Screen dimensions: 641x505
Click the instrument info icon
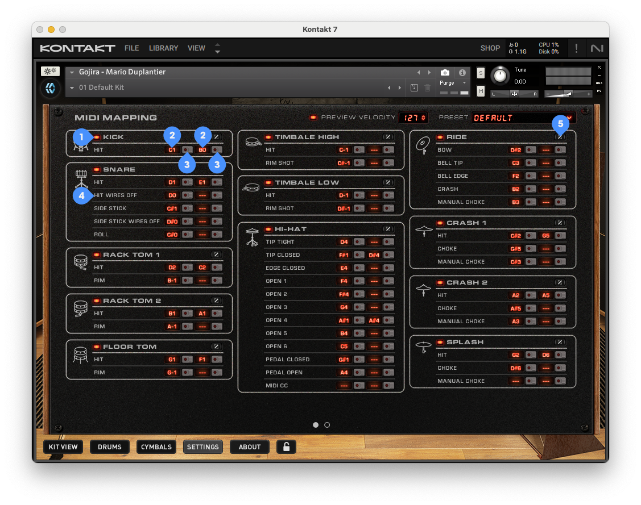coord(462,73)
